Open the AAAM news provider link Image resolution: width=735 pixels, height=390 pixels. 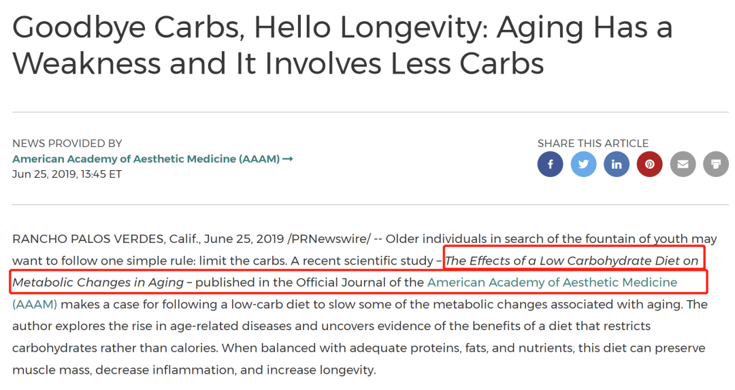coord(146,159)
